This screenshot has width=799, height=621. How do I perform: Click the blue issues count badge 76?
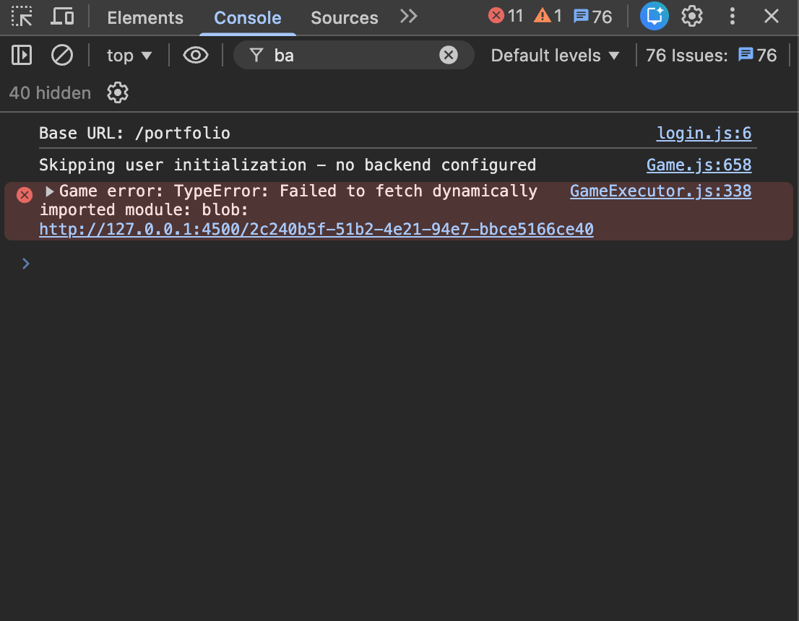pos(592,17)
